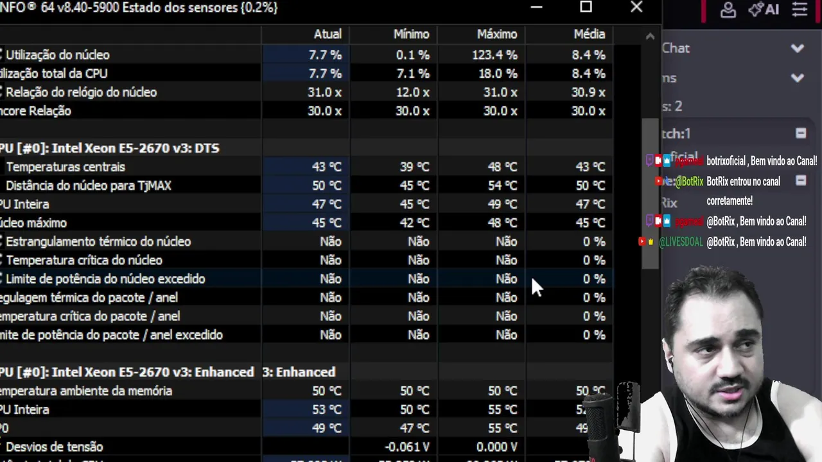Image resolution: width=822 pixels, height=462 pixels.
Task: Select the "Estrangulamento térmico do núcleo" row
Action: pyautogui.click(x=306, y=241)
